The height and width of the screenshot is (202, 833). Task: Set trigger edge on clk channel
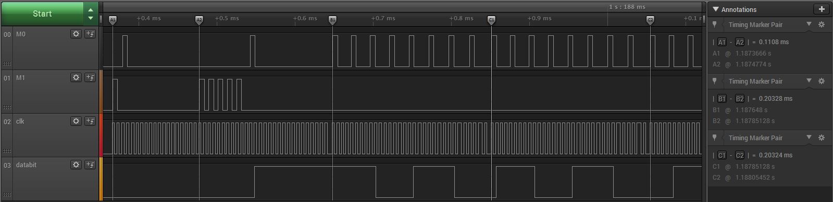[x=90, y=121]
